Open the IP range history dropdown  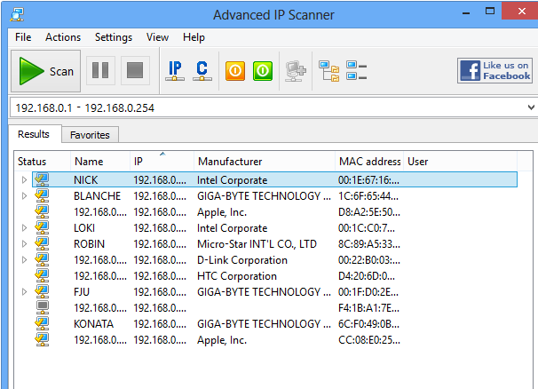click(x=531, y=107)
